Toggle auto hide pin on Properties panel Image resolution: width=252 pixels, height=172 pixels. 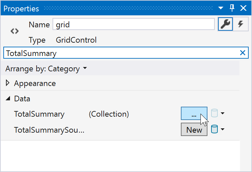232,8
